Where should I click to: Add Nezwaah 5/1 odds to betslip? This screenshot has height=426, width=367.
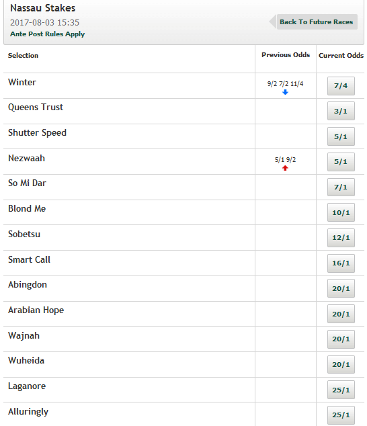click(341, 162)
